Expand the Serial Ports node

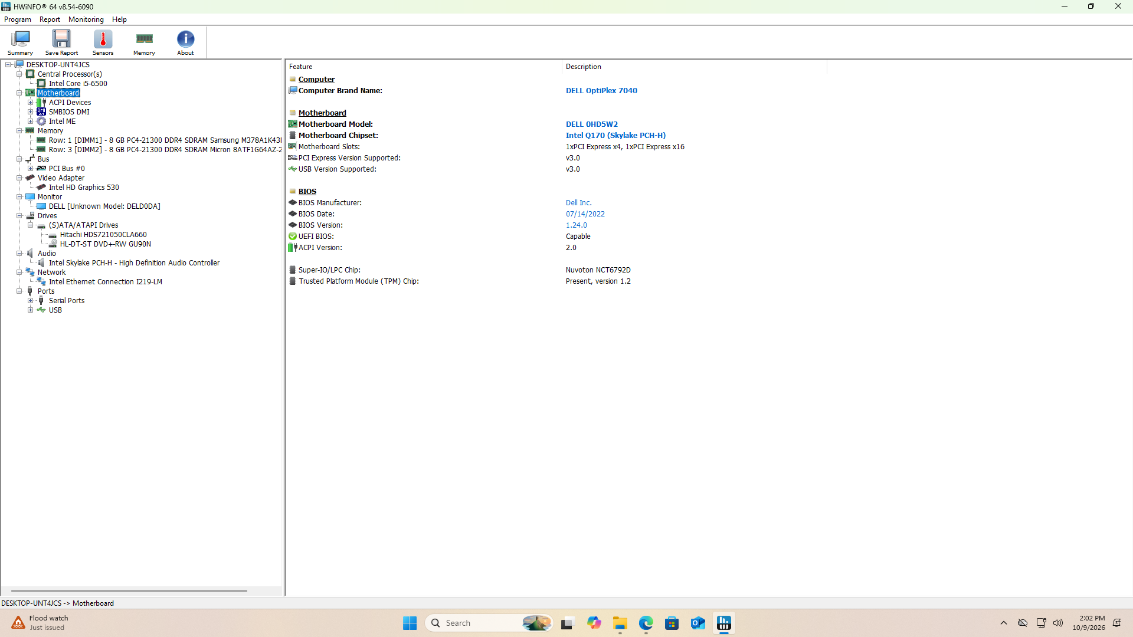[31, 301]
